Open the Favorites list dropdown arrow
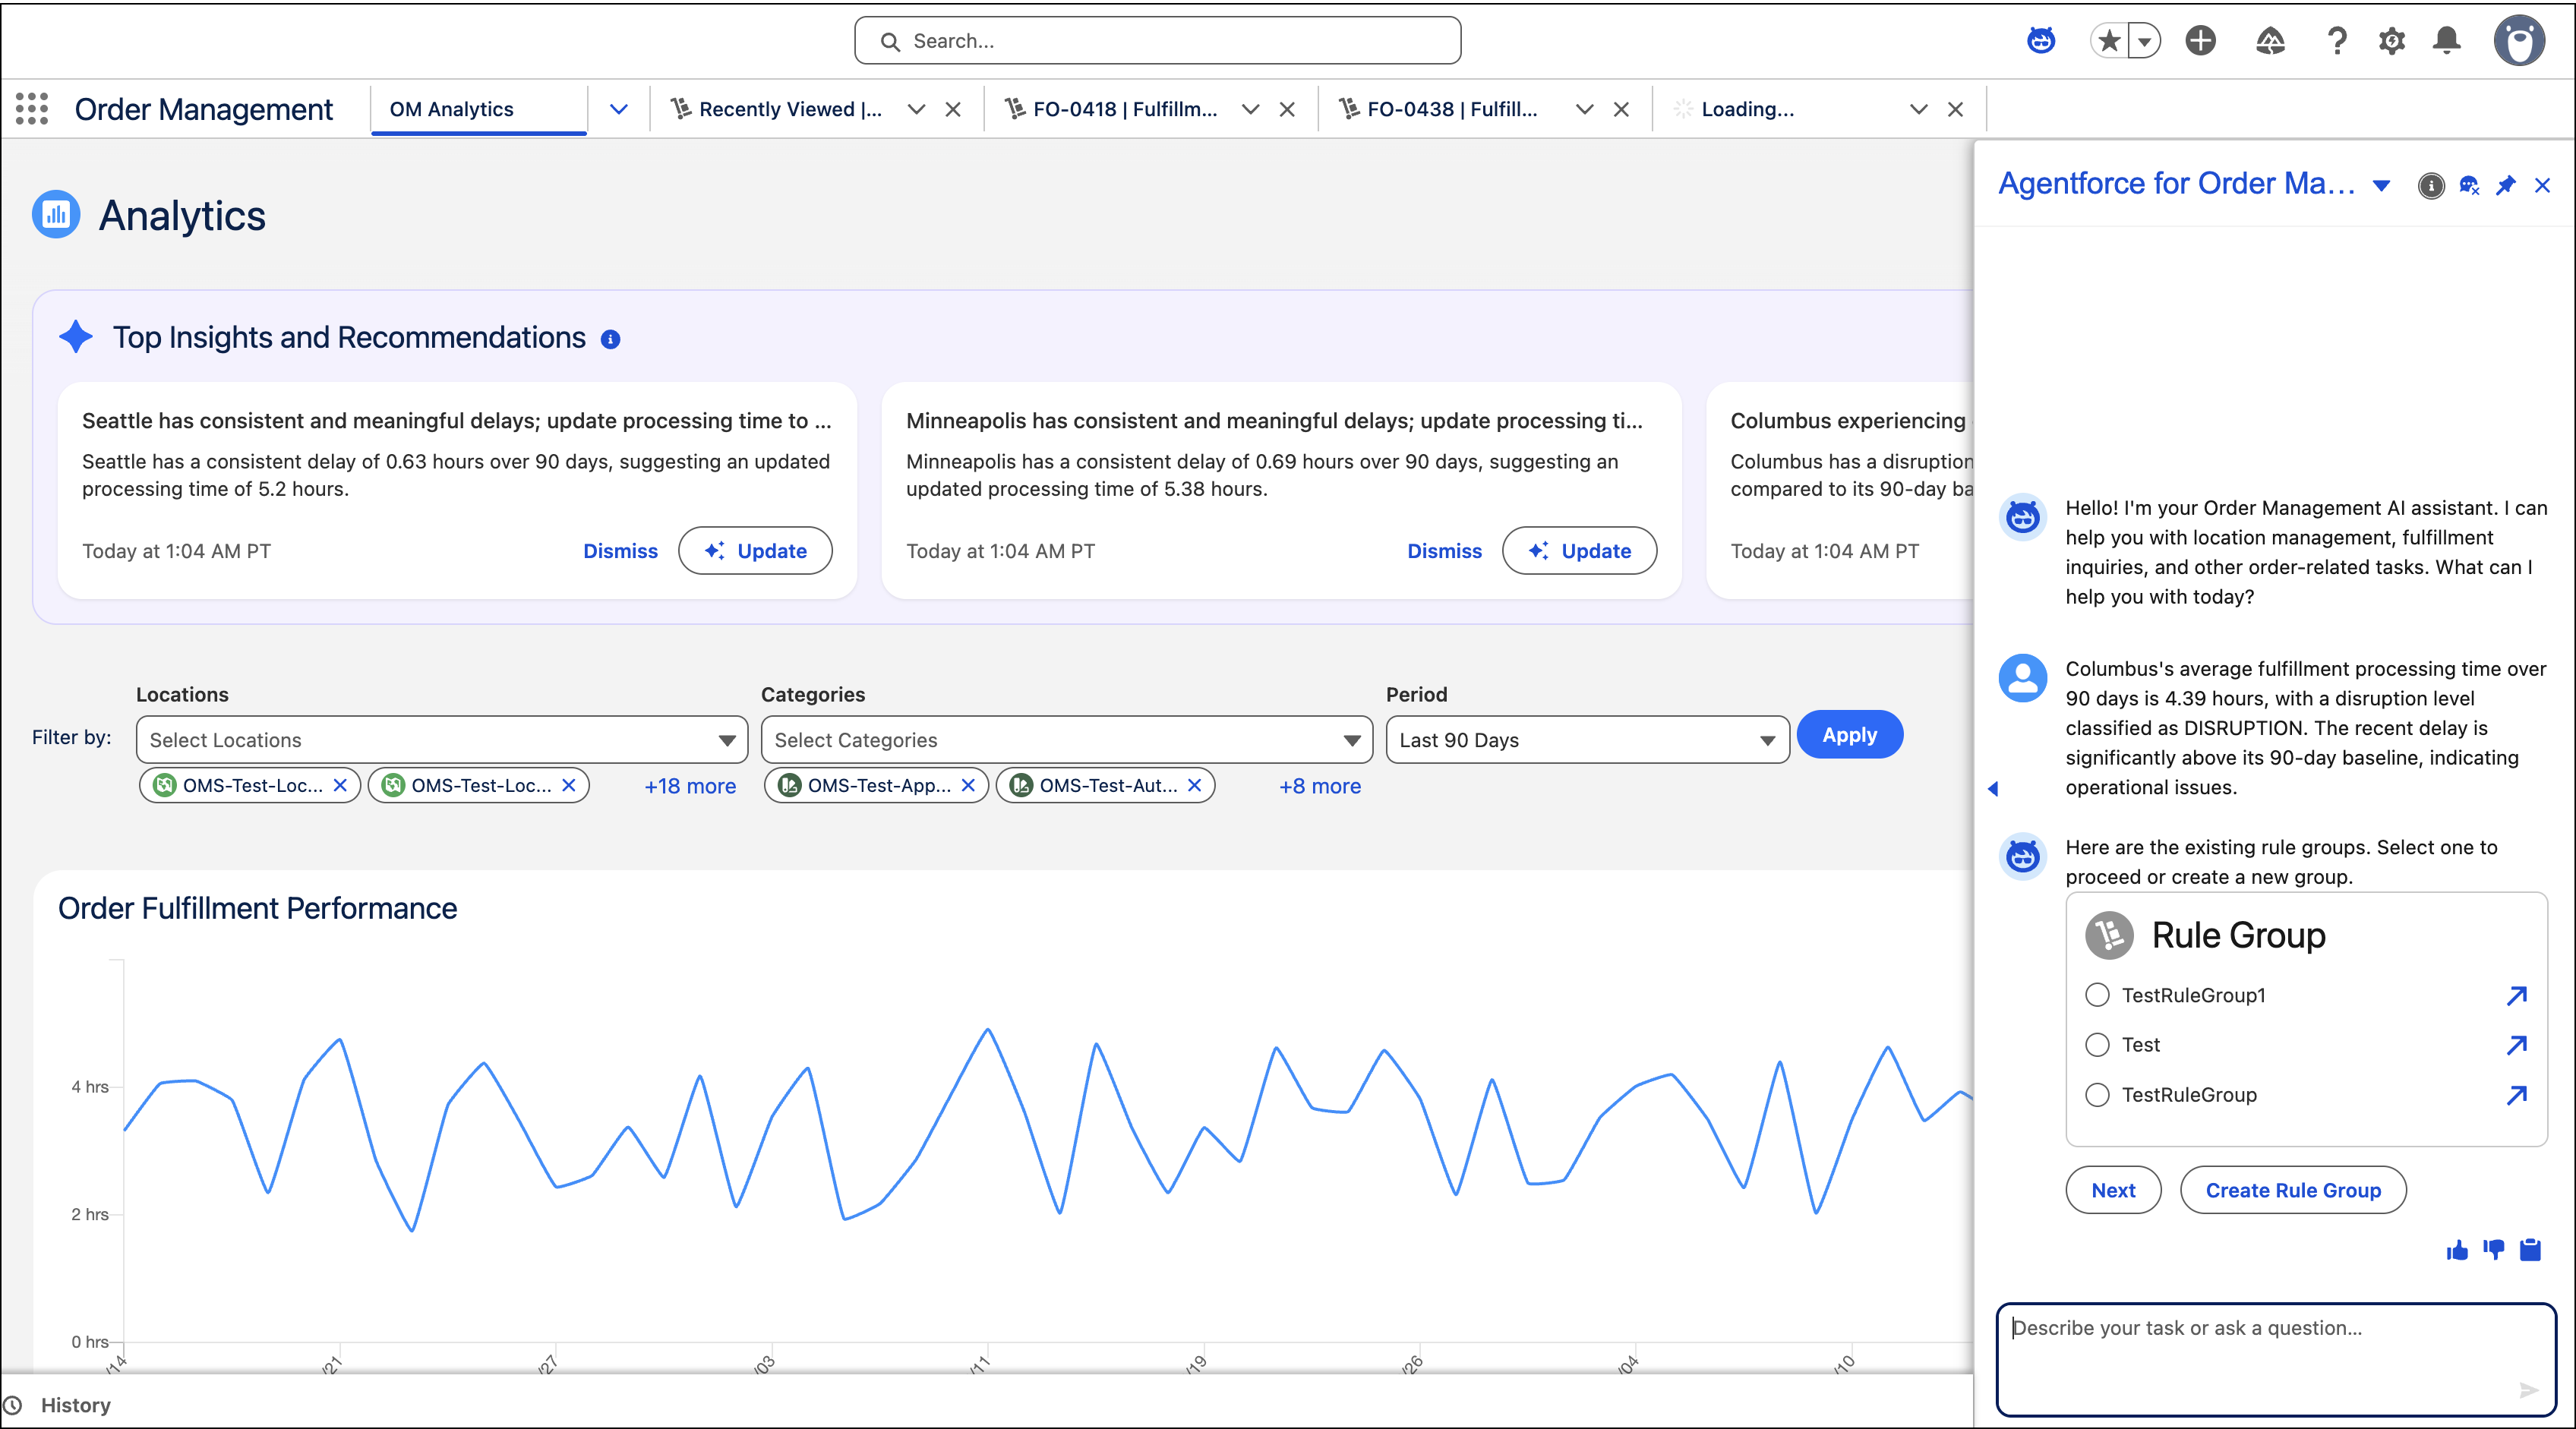This screenshot has width=2576, height=1429. pyautogui.click(x=2145, y=41)
